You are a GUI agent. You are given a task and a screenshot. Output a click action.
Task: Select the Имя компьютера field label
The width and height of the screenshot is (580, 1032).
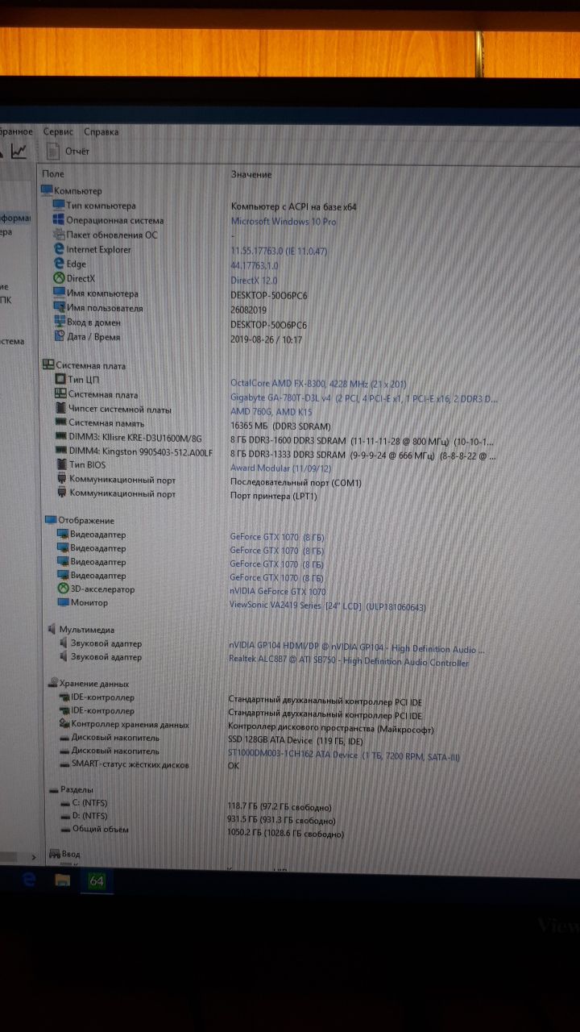pos(102,294)
